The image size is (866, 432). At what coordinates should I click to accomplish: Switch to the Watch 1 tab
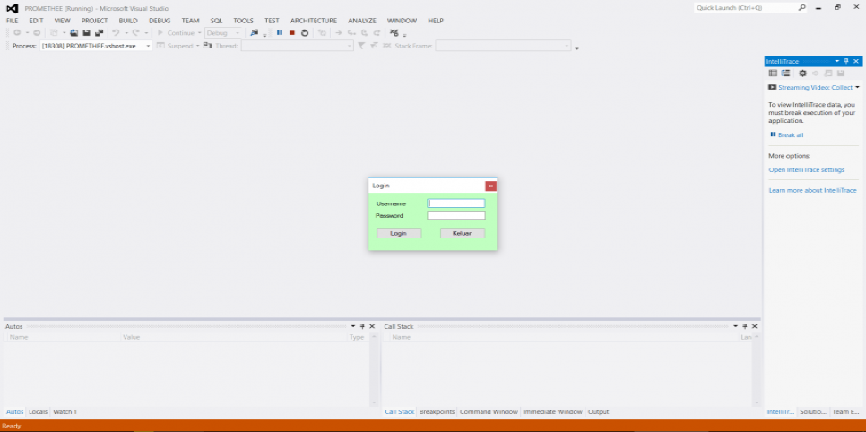point(65,411)
